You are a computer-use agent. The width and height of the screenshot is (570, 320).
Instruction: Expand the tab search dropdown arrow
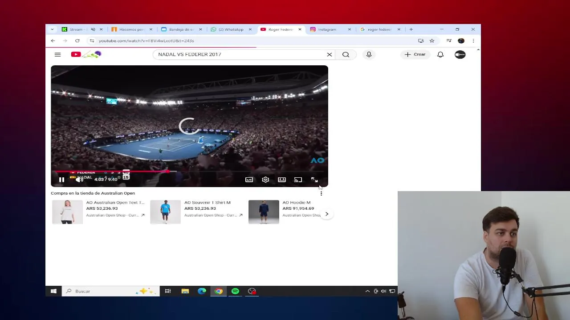point(52,29)
